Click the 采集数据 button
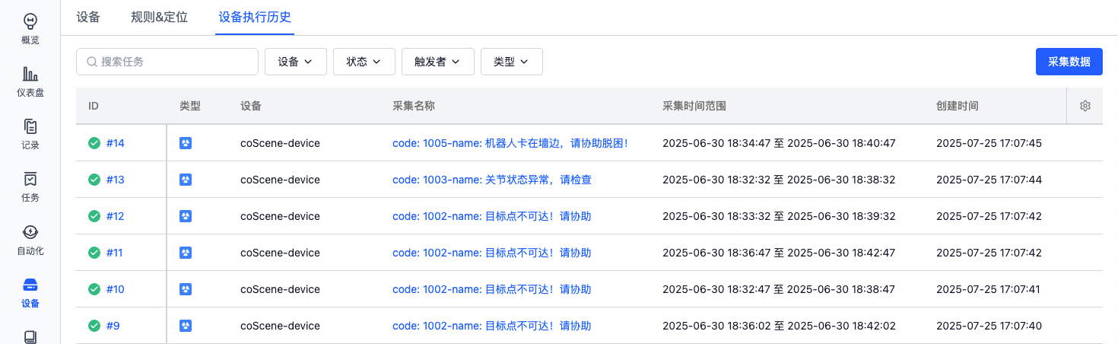Viewport: 1118px width, 344px height. (x=1069, y=62)
